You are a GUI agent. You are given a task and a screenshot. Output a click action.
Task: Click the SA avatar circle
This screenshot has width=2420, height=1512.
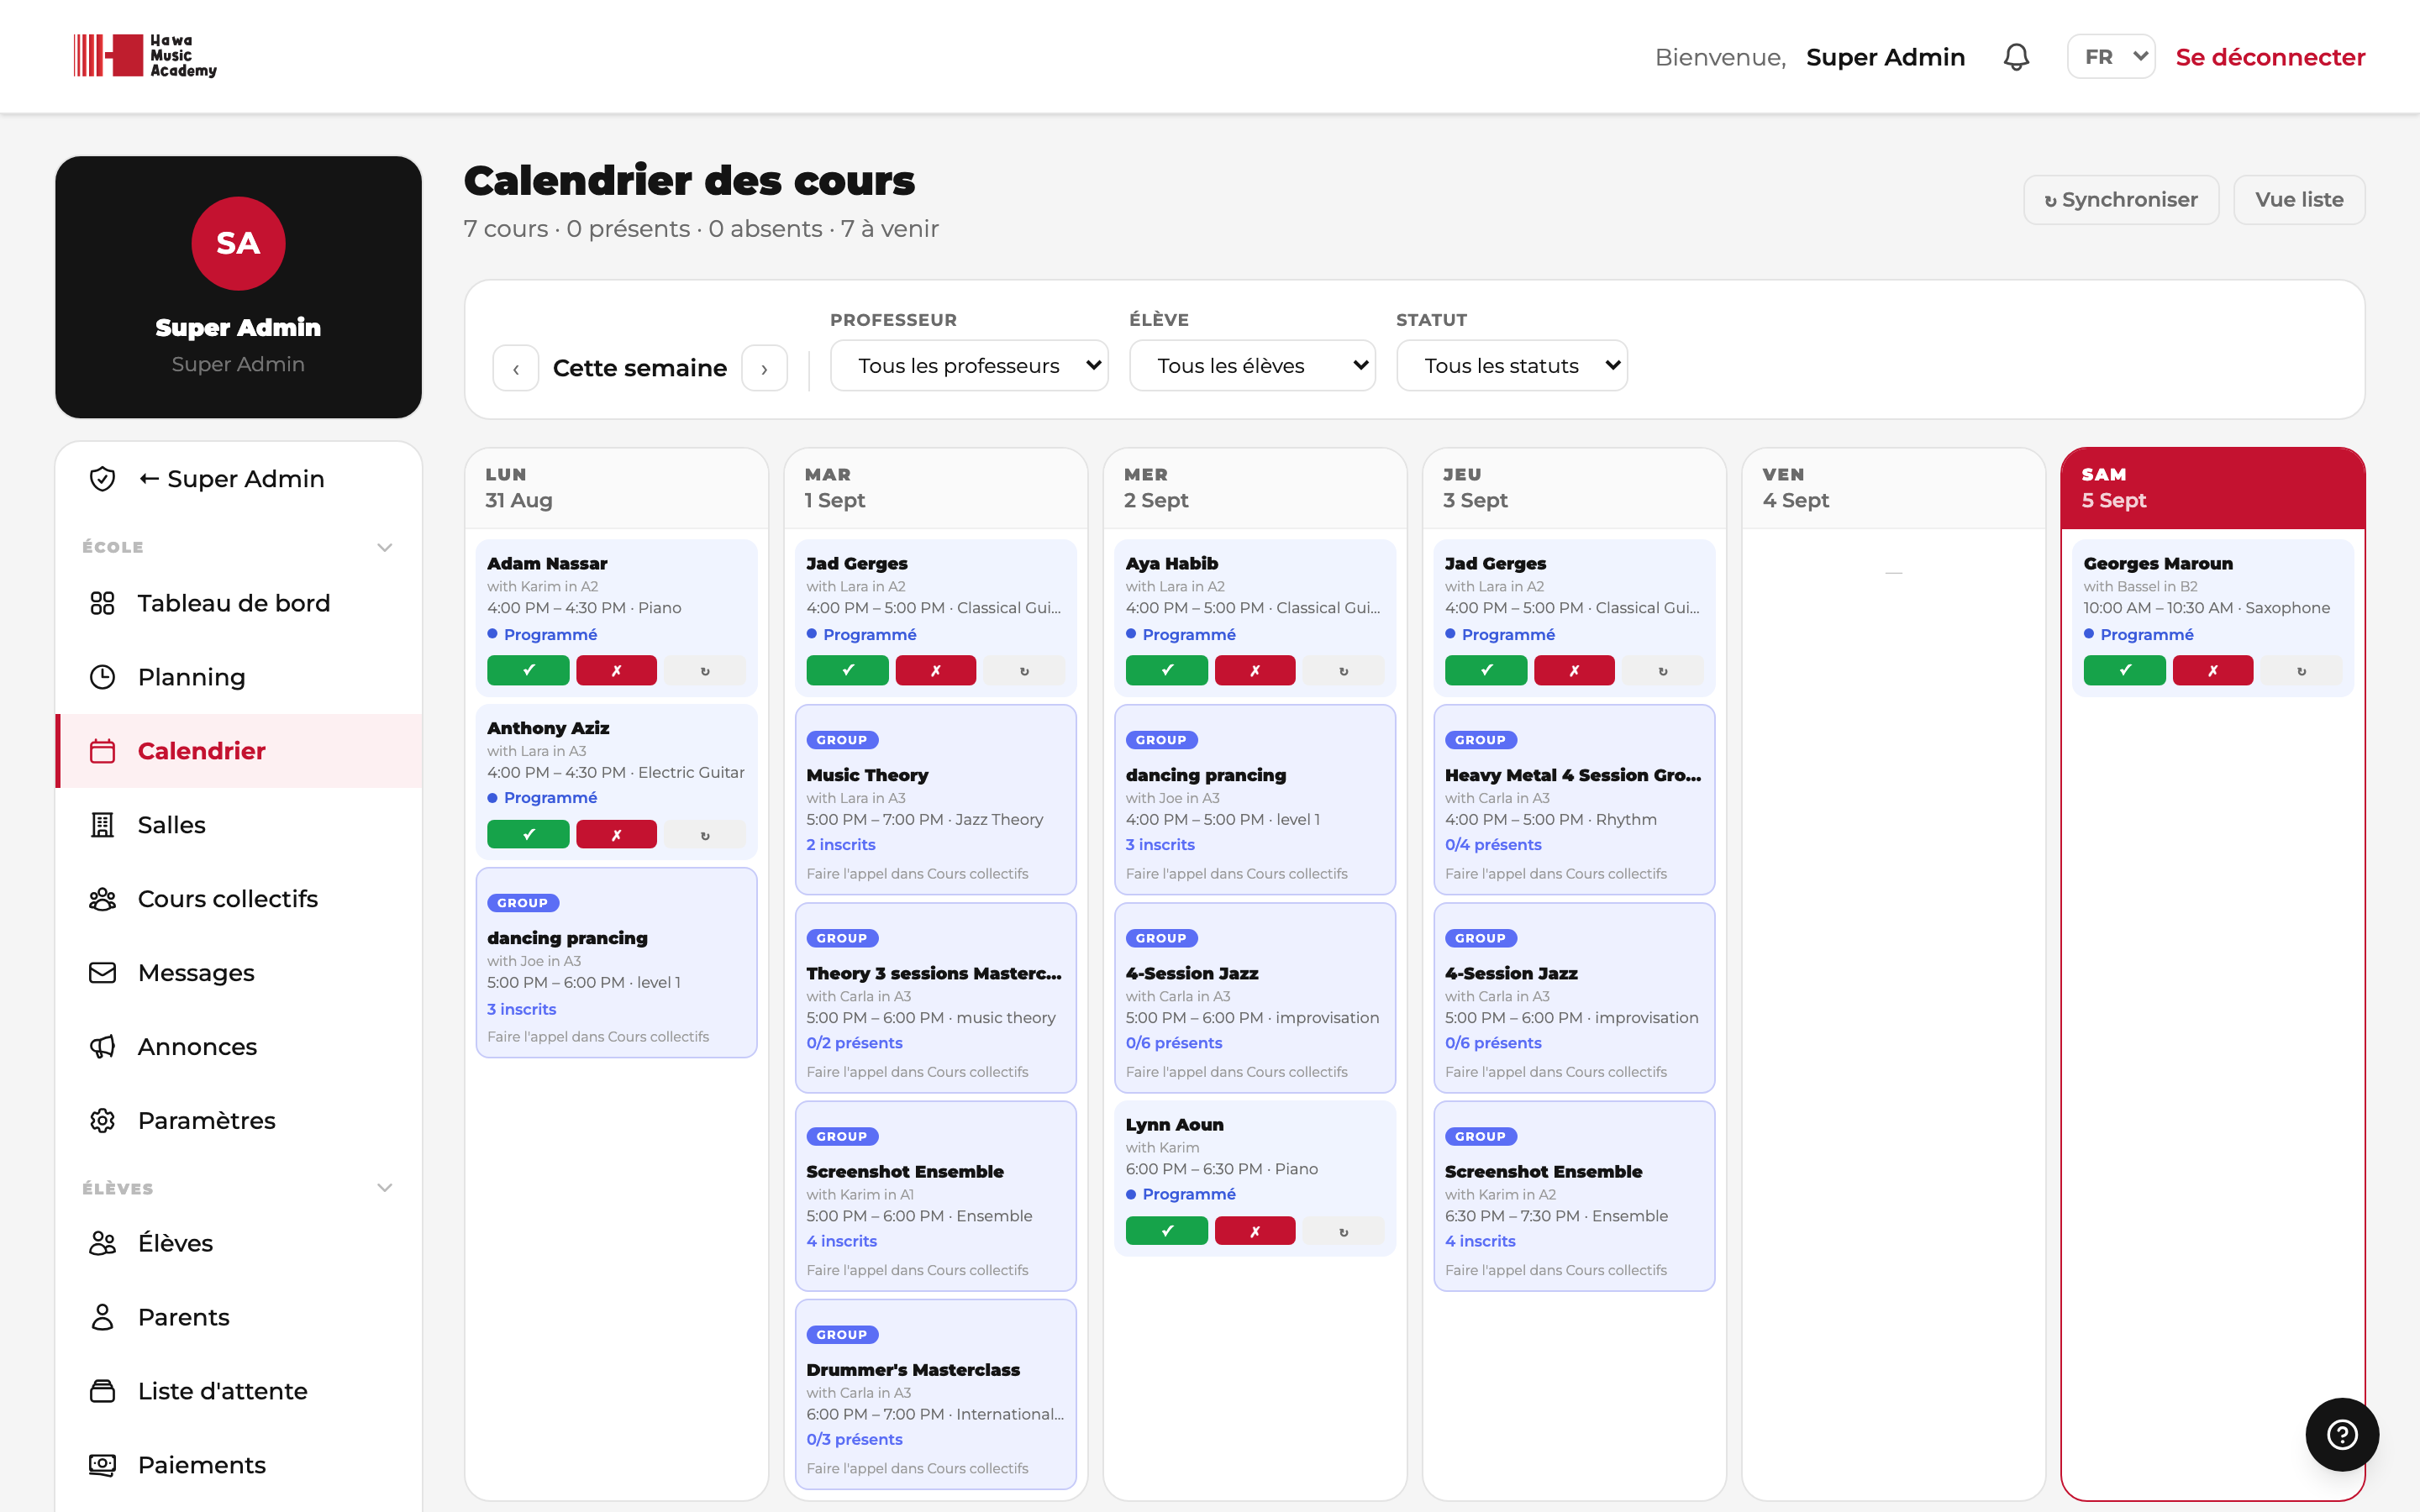click(x=238, y=243)
